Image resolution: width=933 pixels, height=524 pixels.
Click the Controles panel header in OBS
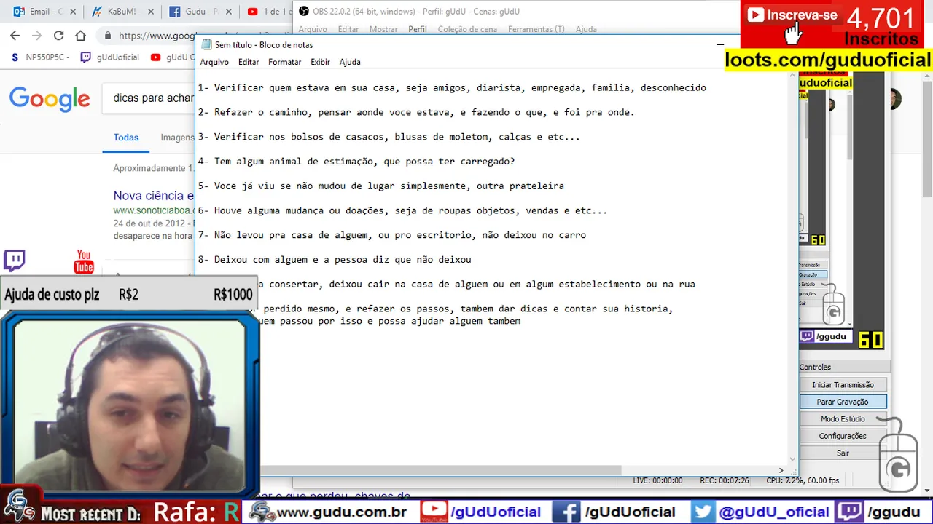tap(844, 367)
